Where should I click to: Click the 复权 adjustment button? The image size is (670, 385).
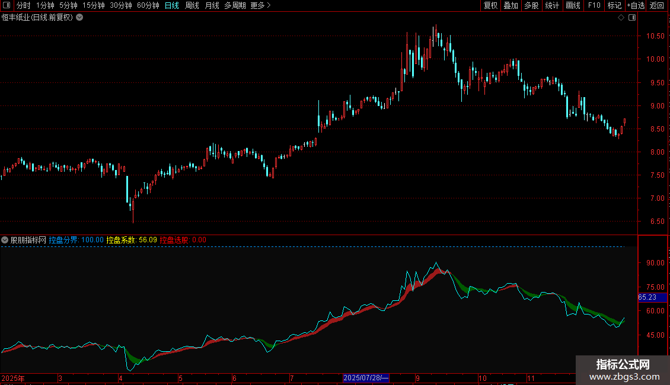coord(490,5)
